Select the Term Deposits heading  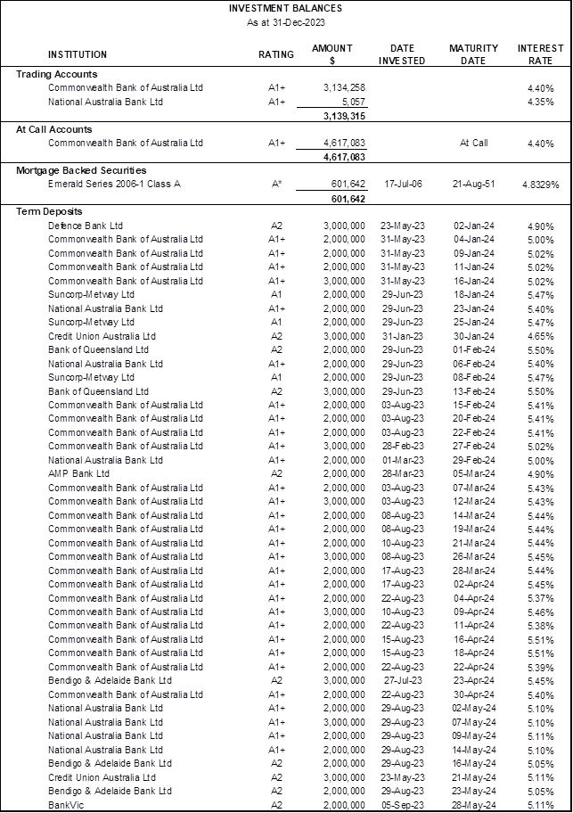(x=49, y=211)
